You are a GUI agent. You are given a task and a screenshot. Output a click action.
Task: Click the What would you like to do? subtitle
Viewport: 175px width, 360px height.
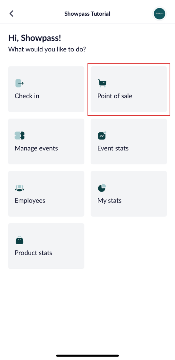[x=47, y=49]
